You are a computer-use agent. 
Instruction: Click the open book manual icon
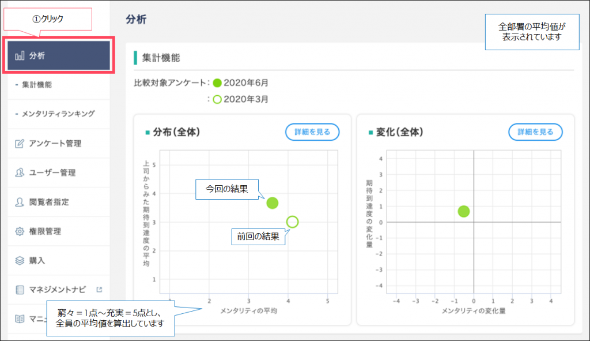[20, 318]
